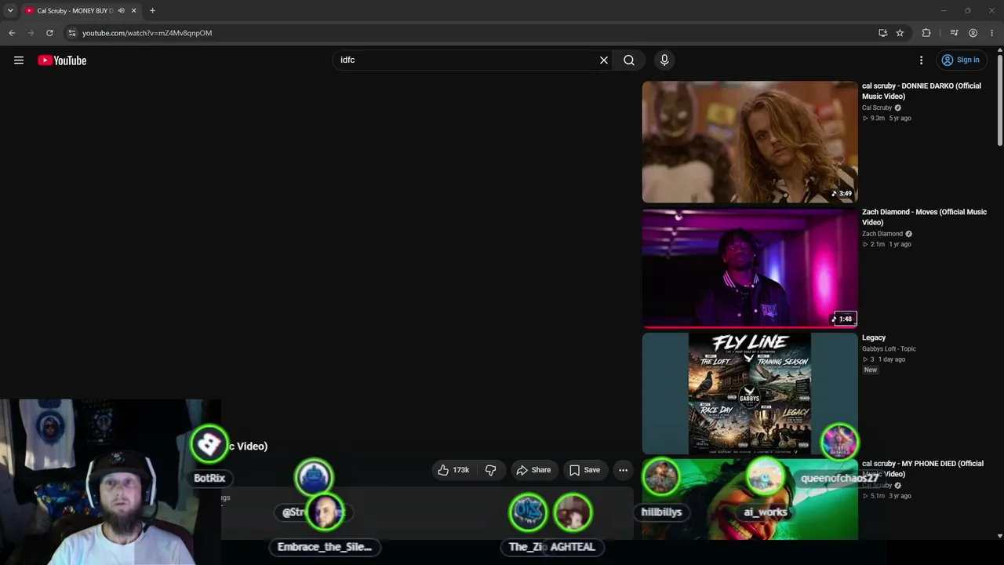Click the Sign in button
This screenshot has width=1004, height=565.
[x=961, y=60]
